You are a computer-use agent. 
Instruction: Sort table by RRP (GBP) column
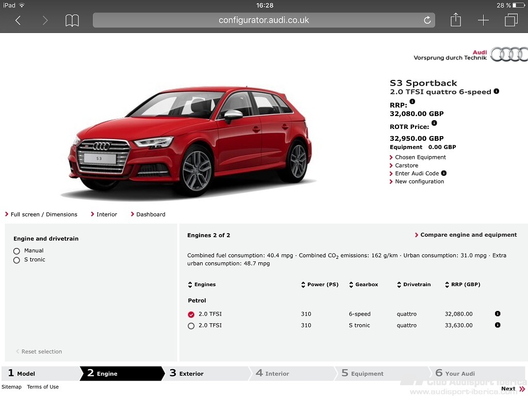click(463, 285)
